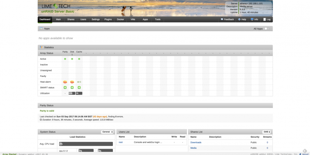The width and height of the screenshot is (310, 155).
Task: Open the Shares tab
Action: click(x=71, y=19)
